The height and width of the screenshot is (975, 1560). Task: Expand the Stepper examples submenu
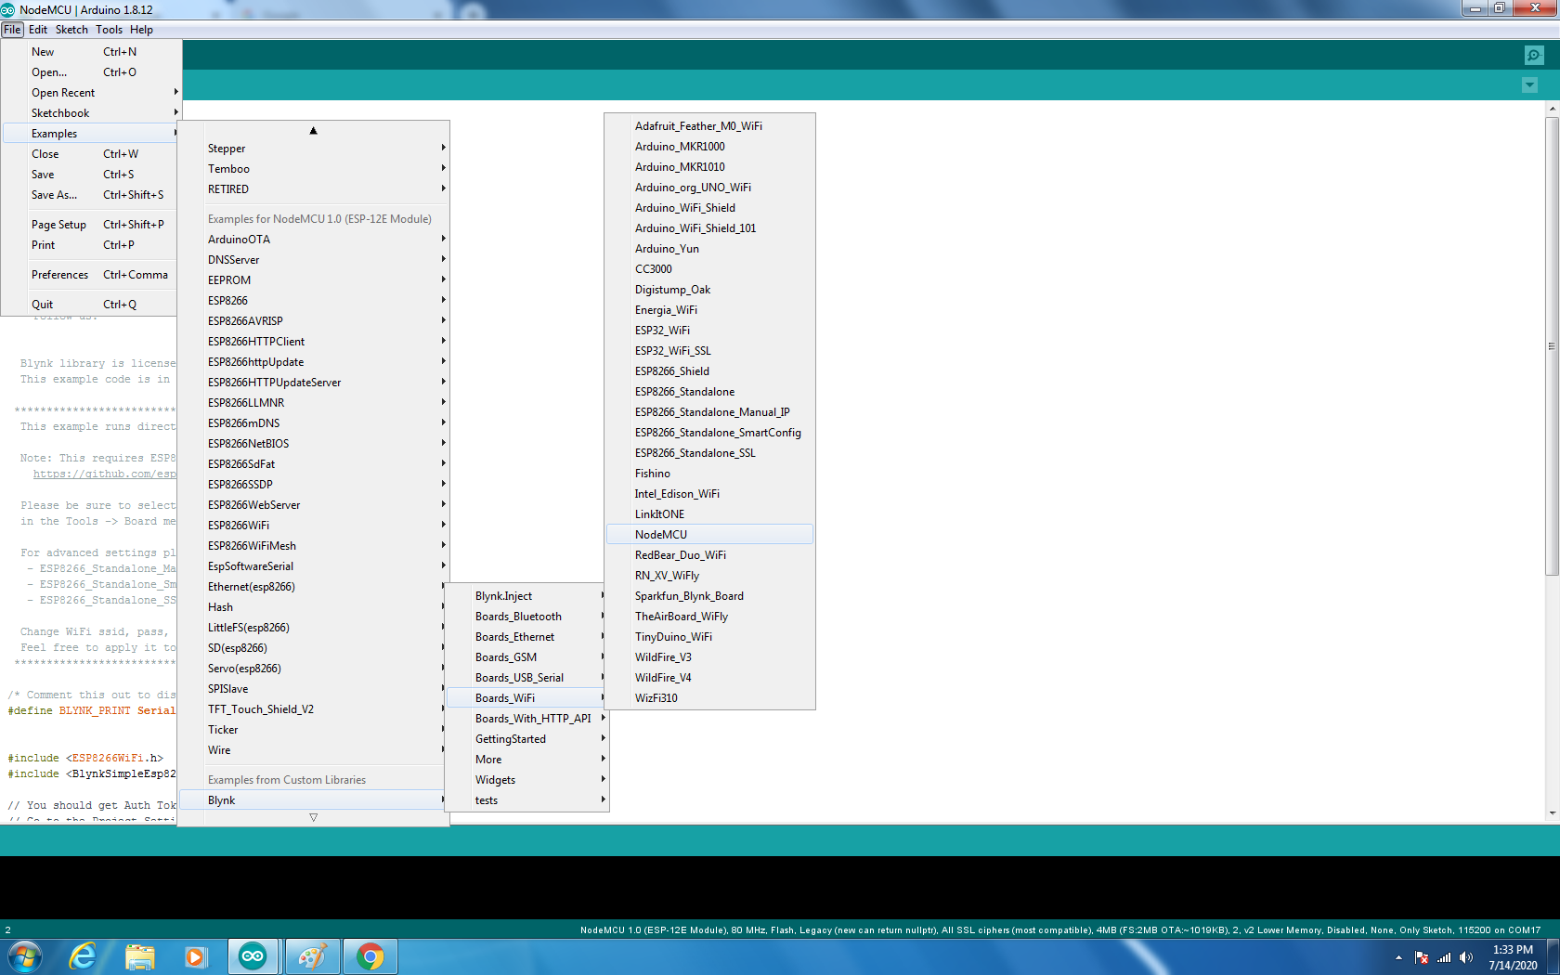tap(314, 149)
